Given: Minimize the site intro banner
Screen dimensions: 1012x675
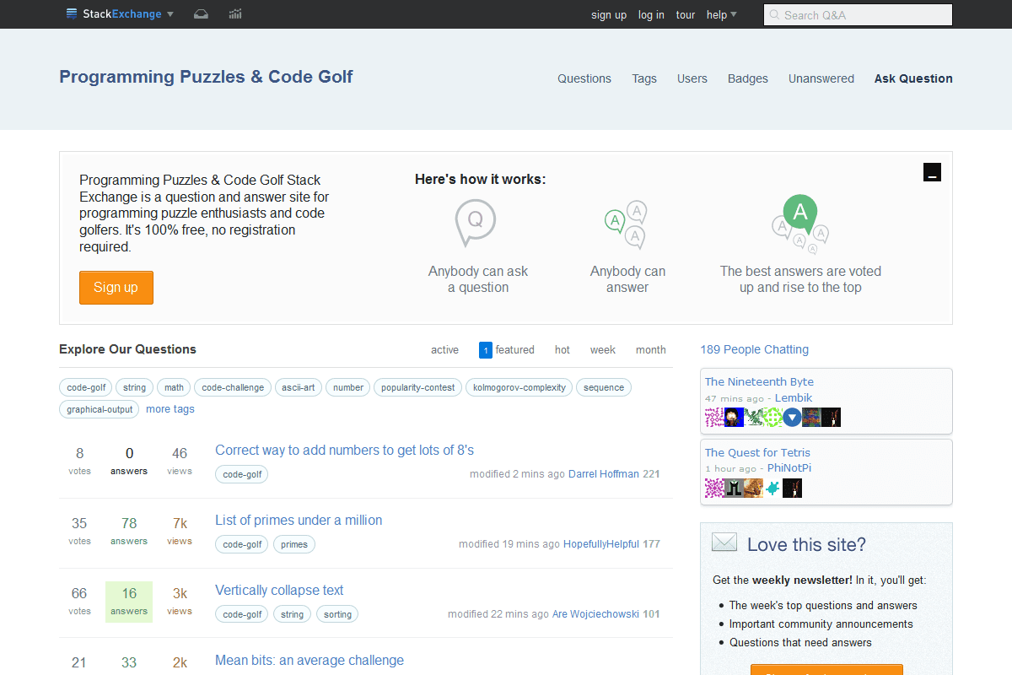Looking at the screenshot, I should pyautogui.click(x=932, y=173).
